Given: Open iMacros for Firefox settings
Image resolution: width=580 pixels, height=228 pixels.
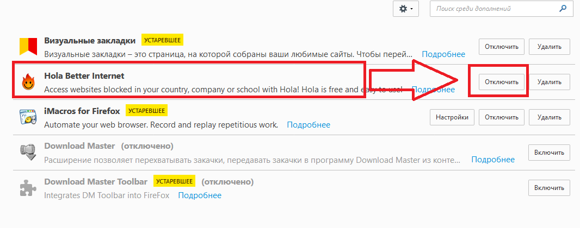Looking at the screenshot, I should [452, 117].
